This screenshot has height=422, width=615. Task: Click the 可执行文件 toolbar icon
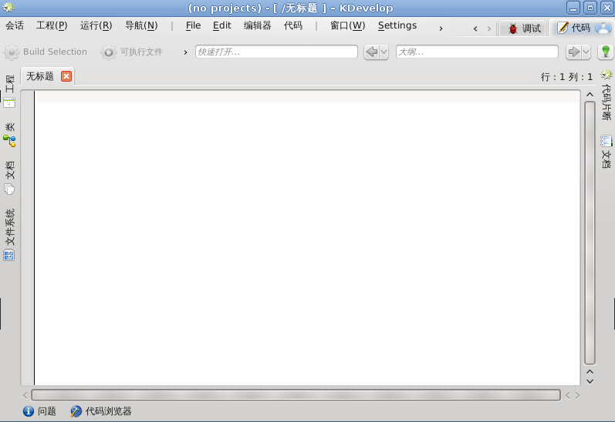(x=109, y=52)
